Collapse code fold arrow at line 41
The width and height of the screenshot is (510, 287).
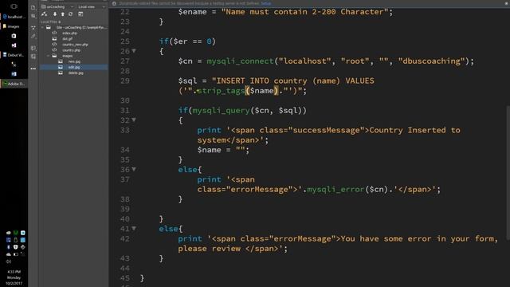coord(134,229)
